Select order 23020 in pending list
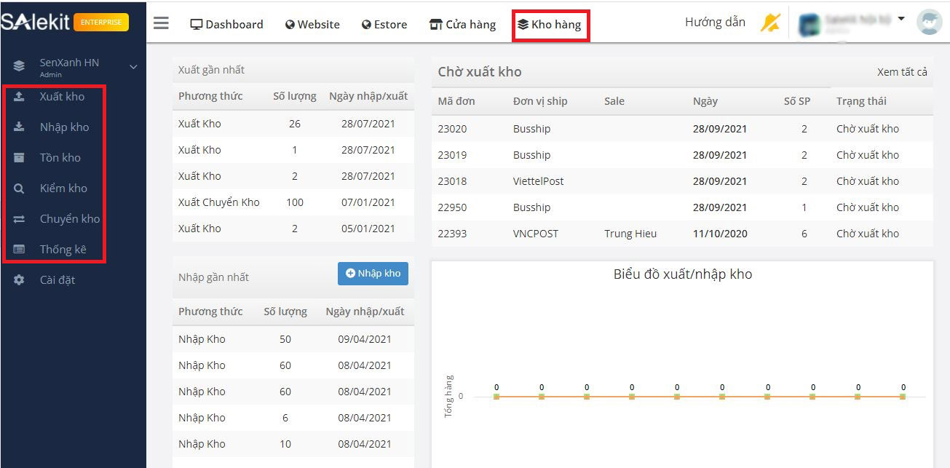 [x=452, y=129]
